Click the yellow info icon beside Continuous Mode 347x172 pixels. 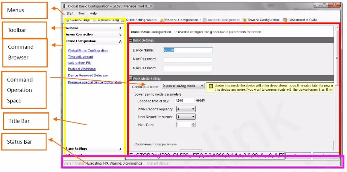tap(211, 86)
